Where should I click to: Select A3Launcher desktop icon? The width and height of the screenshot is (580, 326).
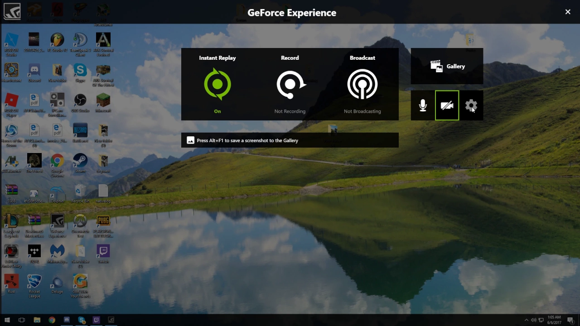click(11, 163)
